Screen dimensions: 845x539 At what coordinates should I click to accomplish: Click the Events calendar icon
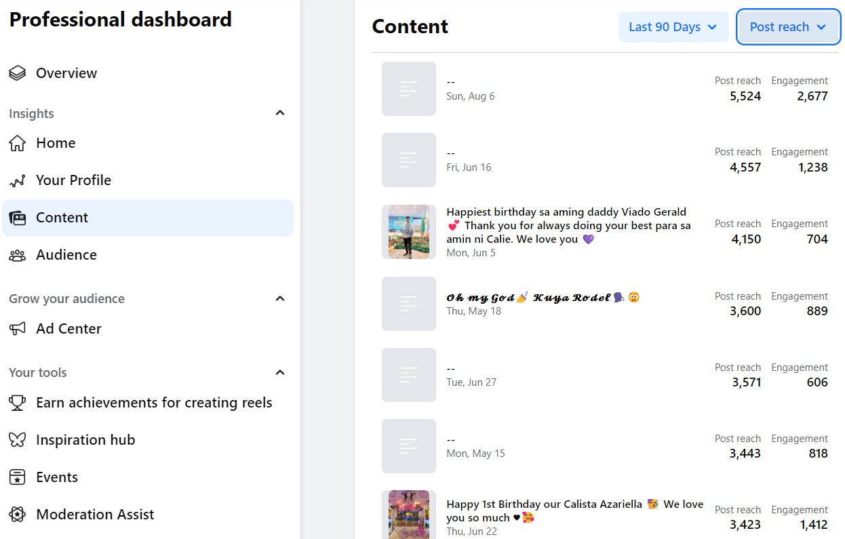point(18,477)
